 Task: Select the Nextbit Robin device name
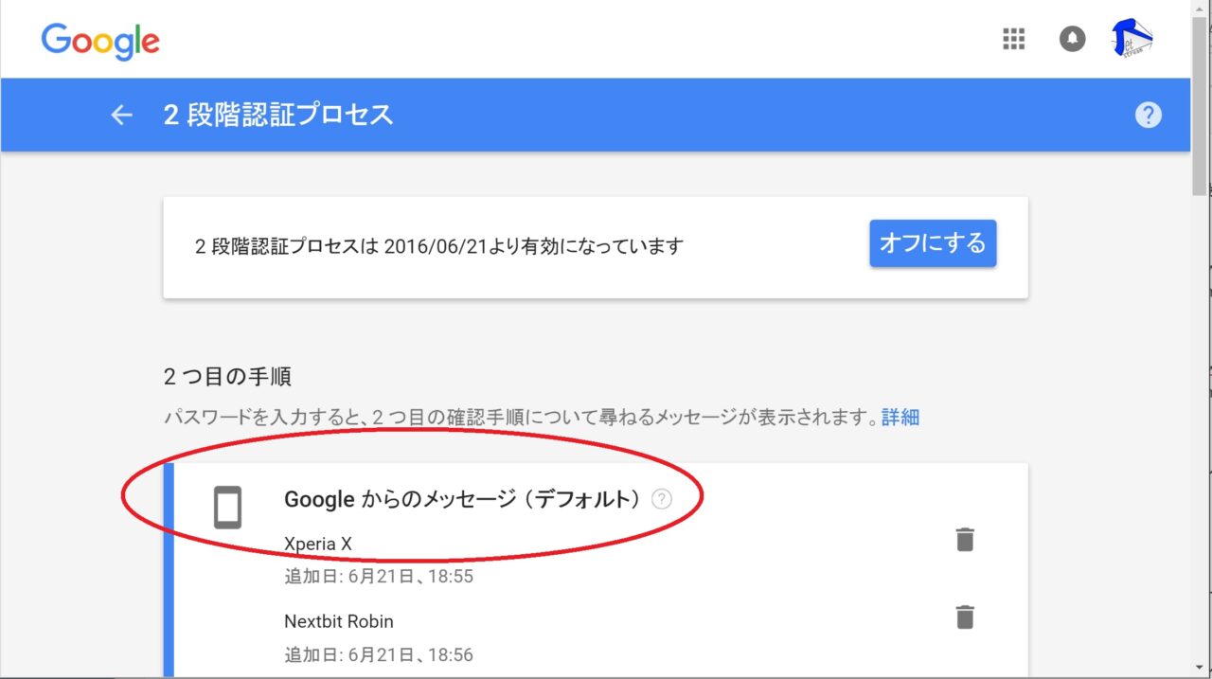(x=339, y=621)
